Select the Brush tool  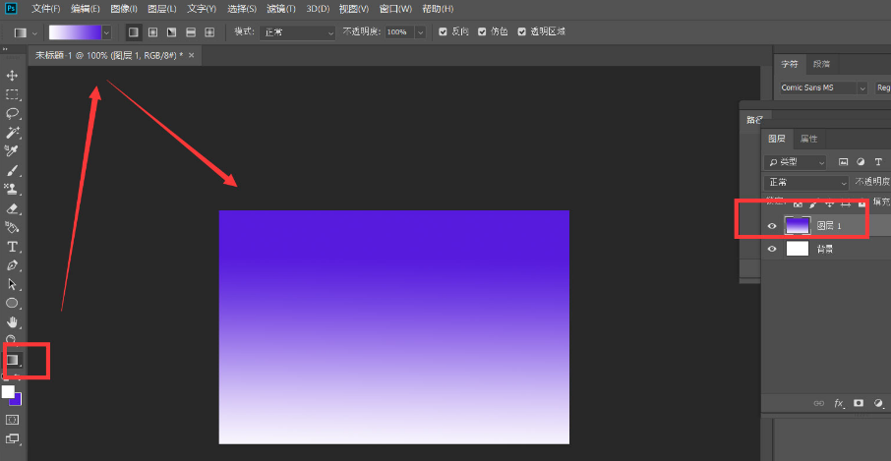click(x=13, y=170)
